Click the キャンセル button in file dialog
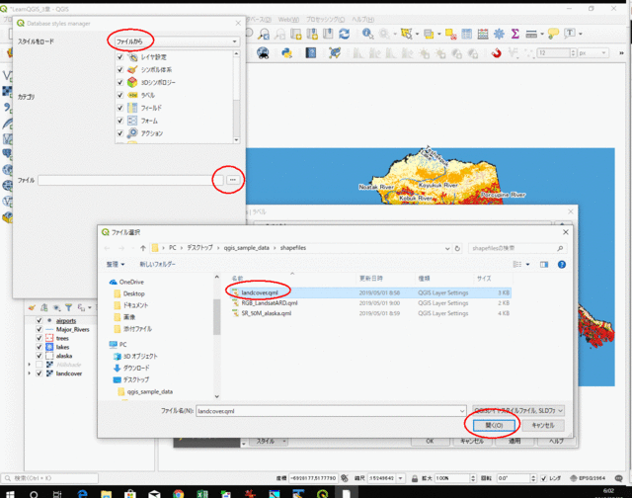Viewport: 632px width, 498px height. click(543, 425)
